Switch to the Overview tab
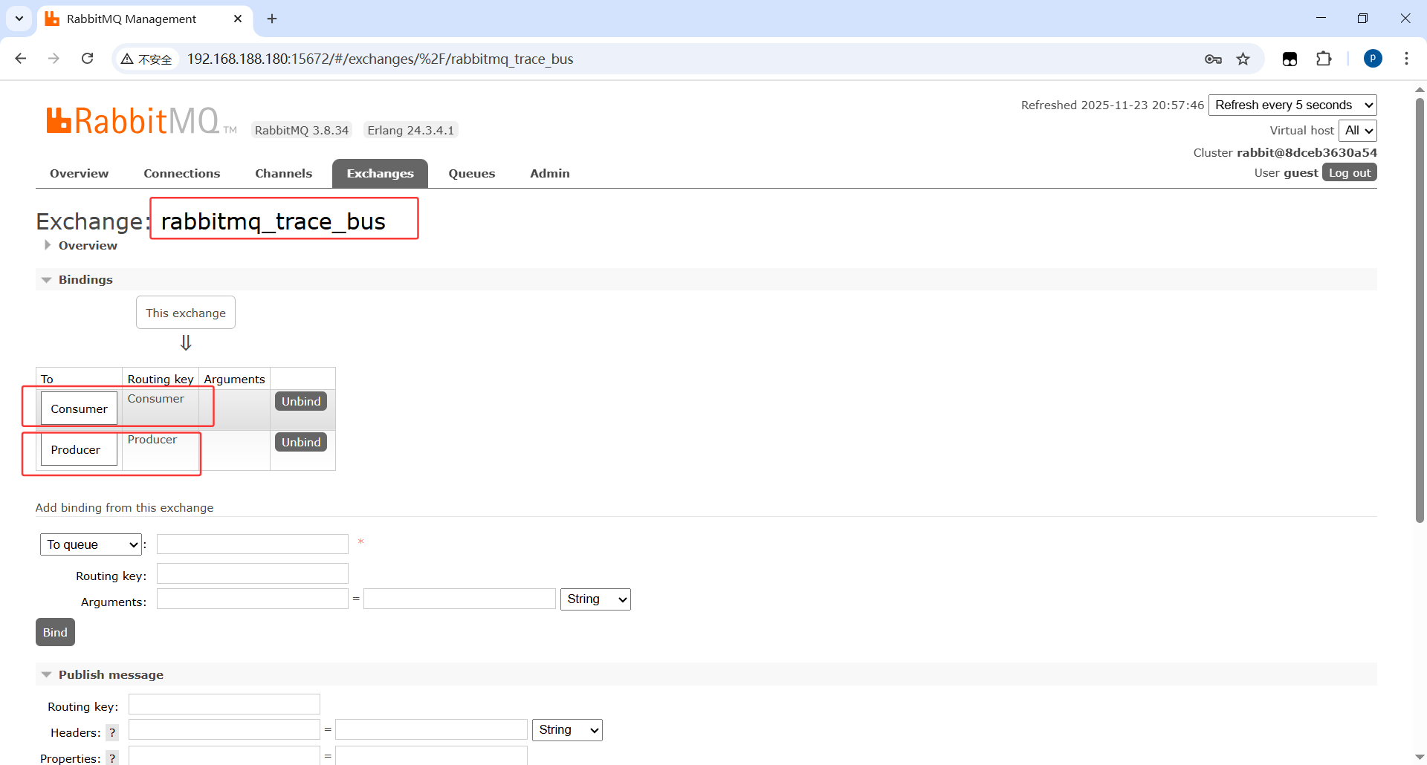1427x765 pixels. coord(79,173)
